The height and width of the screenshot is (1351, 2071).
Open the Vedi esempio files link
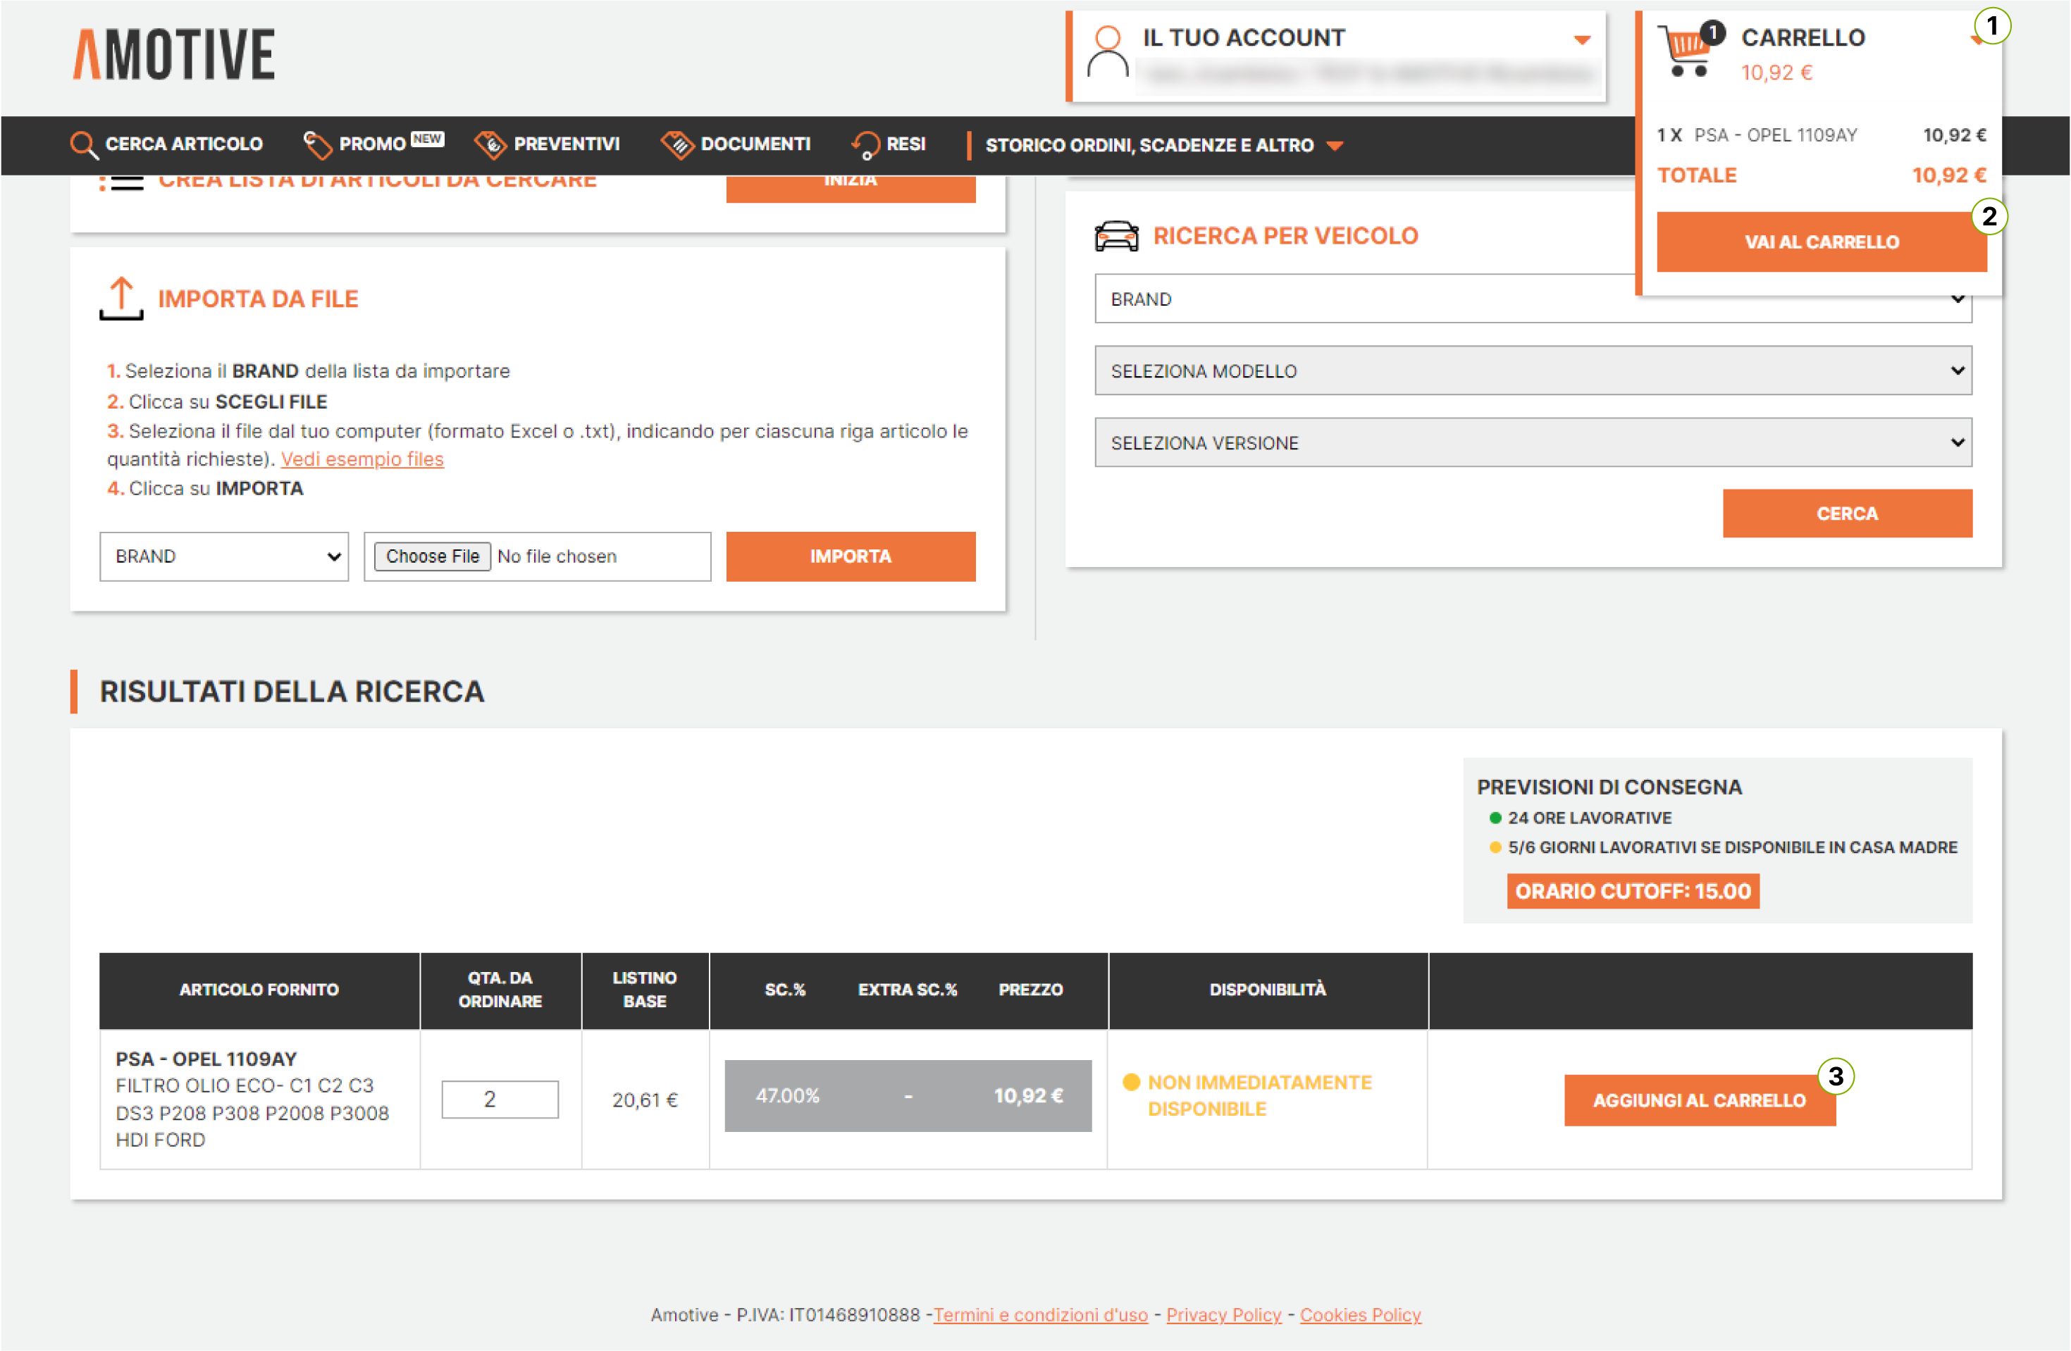click(362, 459)
